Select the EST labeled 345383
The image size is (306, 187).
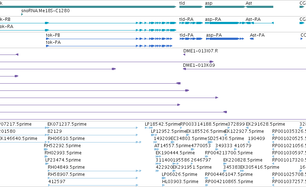click(232, 167)
